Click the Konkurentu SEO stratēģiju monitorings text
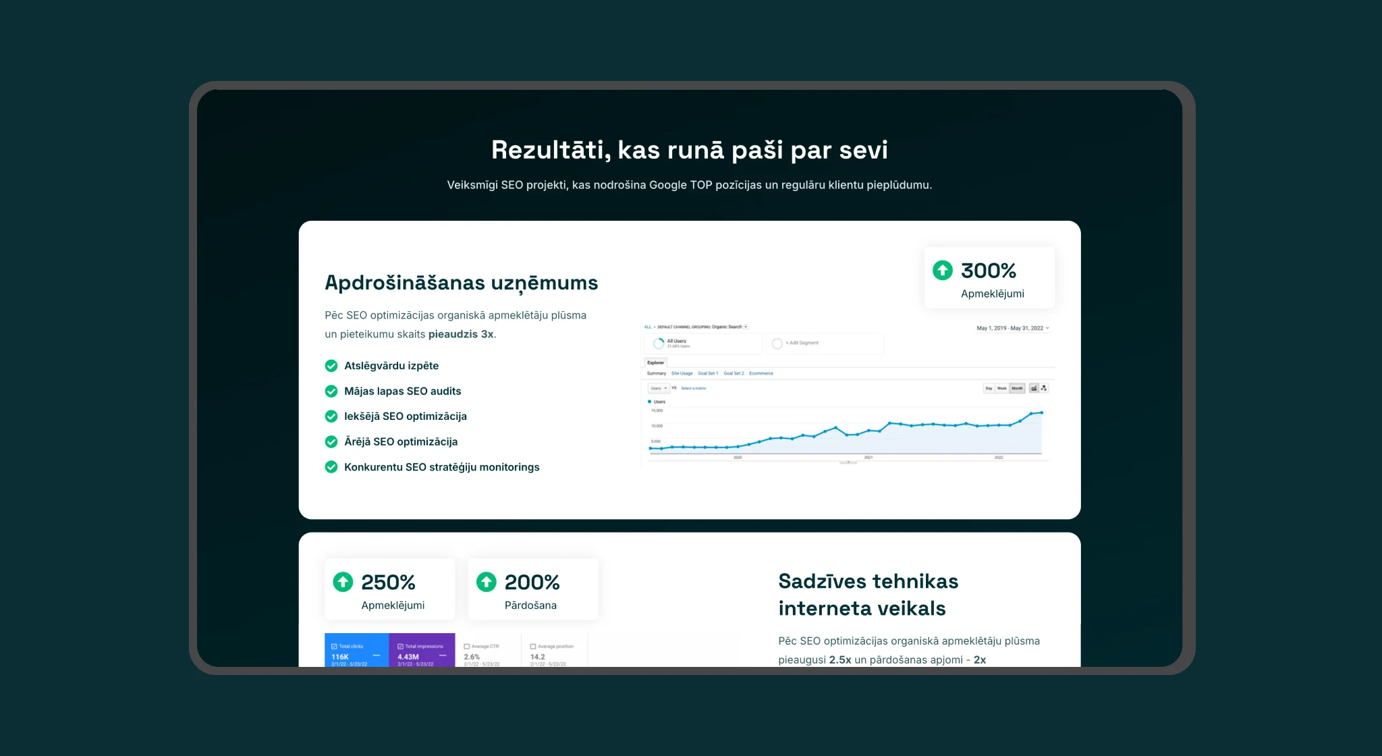 pyautogui.click(x=442, y=467)
